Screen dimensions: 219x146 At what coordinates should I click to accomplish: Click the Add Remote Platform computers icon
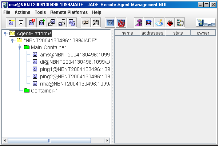pyautogui.click(x=180, y=23)
